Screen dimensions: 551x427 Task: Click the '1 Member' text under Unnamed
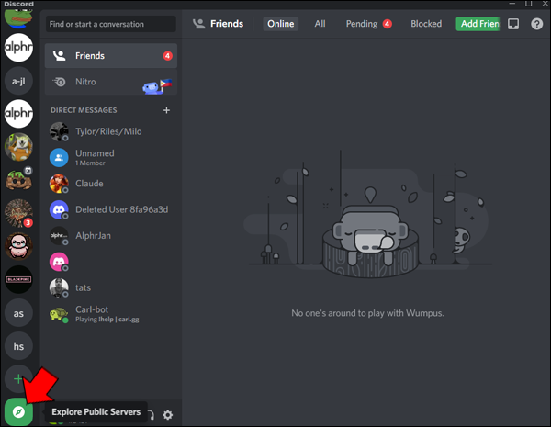[x=90, y=163]
